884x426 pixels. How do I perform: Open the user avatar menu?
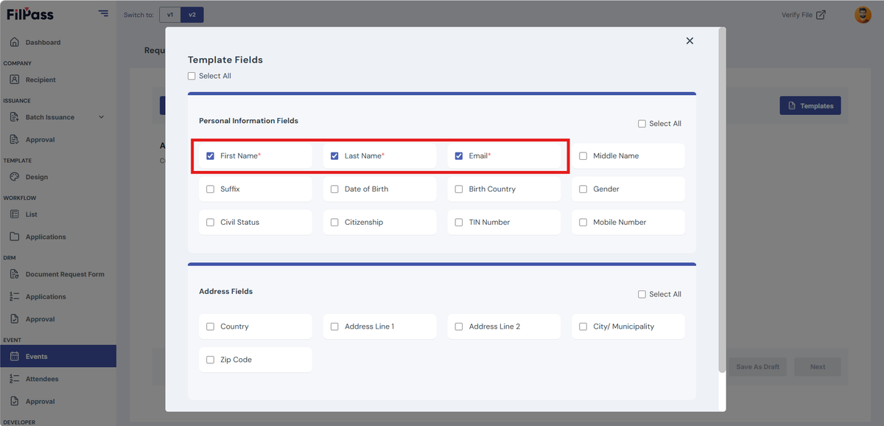pyautogui.click(x=863, y=15)
